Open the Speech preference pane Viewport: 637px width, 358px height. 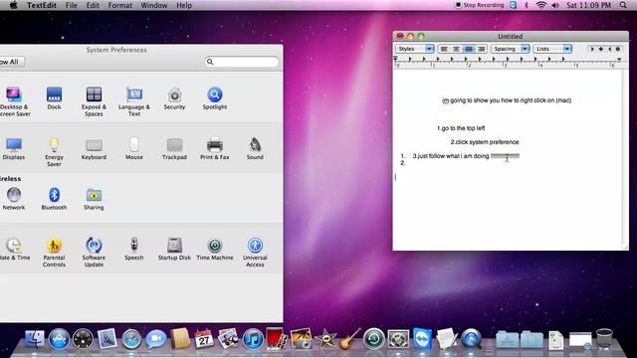tap(134, 249)
